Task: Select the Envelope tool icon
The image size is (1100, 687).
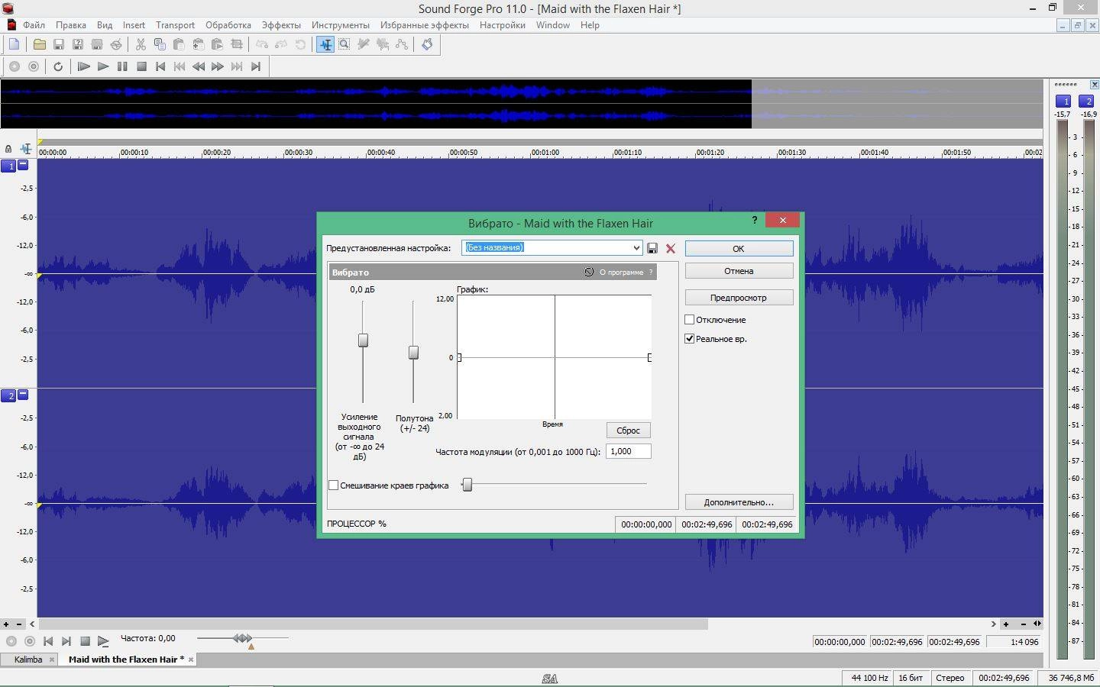Action: [402, 44]
